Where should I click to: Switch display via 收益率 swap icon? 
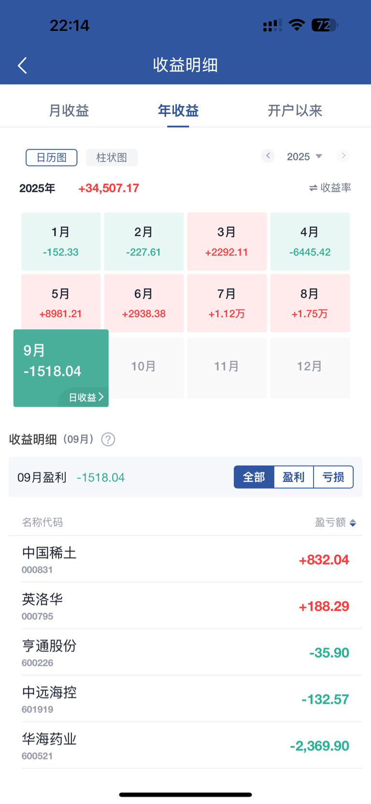313,188
